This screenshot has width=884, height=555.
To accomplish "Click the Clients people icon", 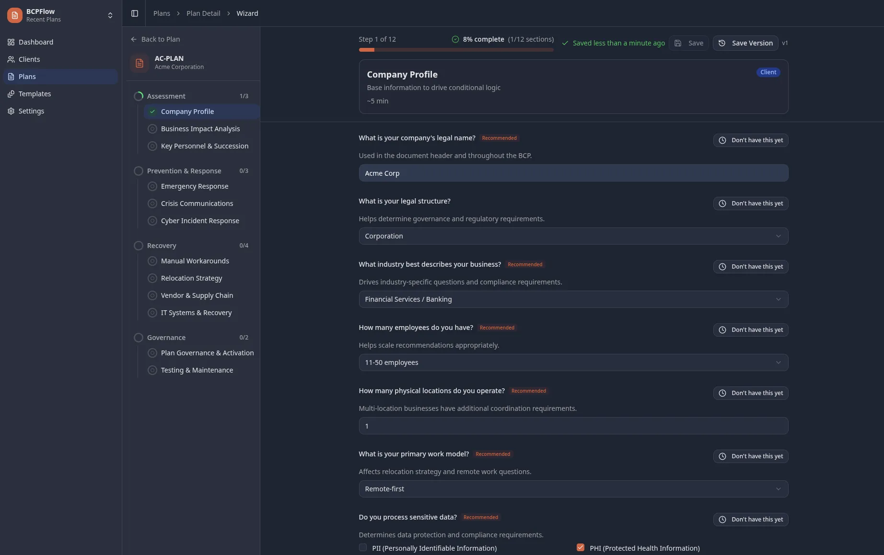I will pyautogui.click(x=11, y=59).
